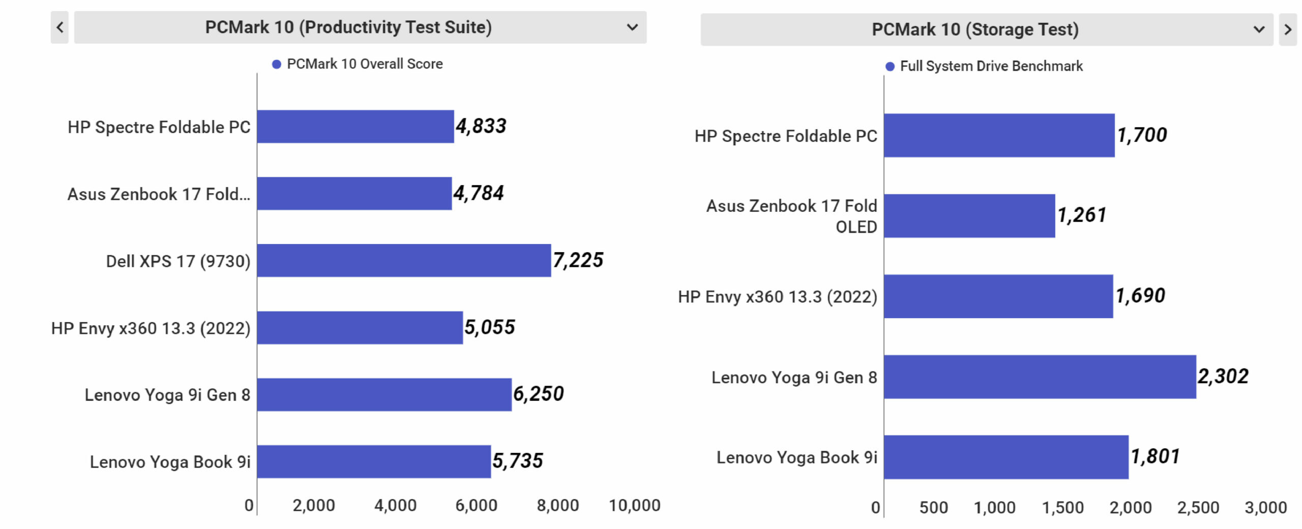Click the previous chart left arrow
Image resolution: width=1302 pixels, height=529 pixels.
pyautogui.click(x=60, y=27)
